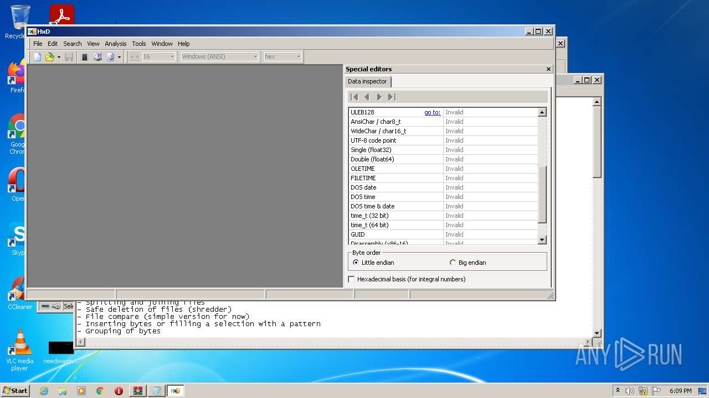709x398 pixels.
Task: Click the Open file folder icon
Action: 49,57
